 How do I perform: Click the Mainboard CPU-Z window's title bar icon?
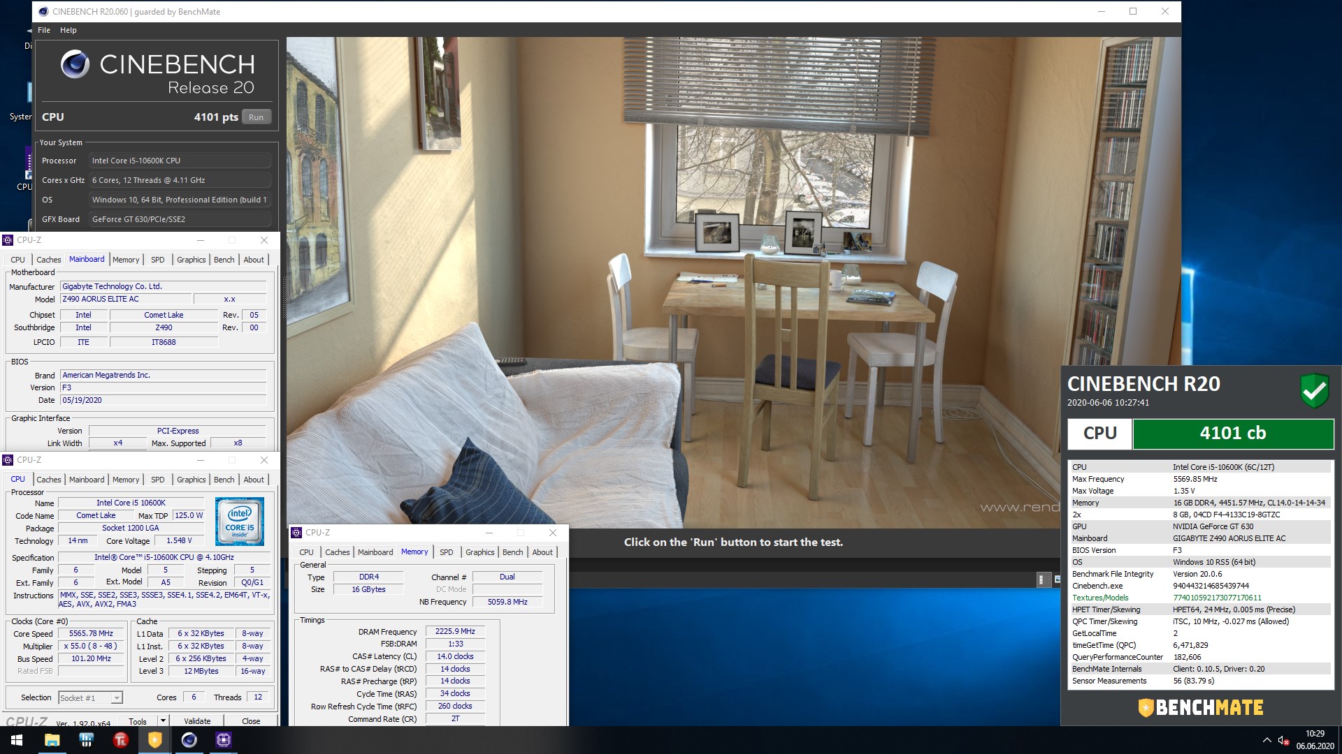8,240
